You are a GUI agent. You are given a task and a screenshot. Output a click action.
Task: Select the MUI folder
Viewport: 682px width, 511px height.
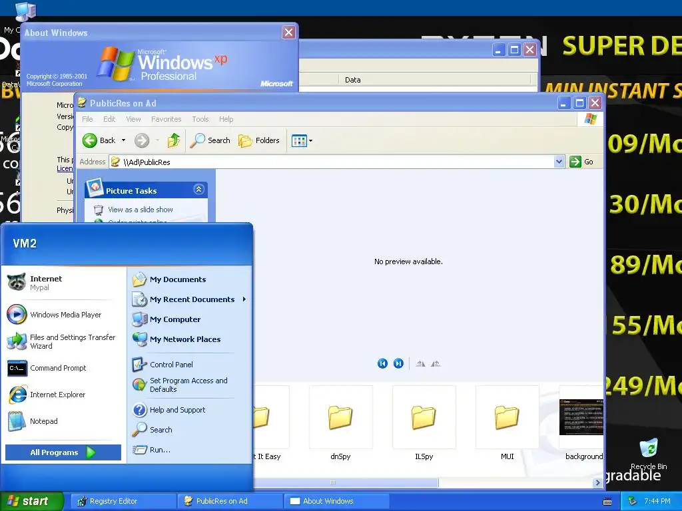pos(507,423)
